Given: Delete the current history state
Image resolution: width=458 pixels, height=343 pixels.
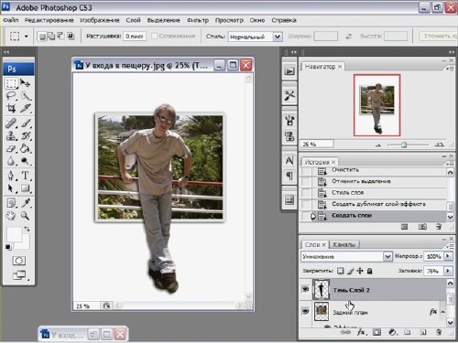Looking at the screenshot, I should [x=439, y=227].
